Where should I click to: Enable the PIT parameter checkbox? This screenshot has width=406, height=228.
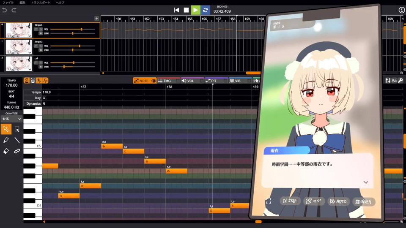coord(225,81)
